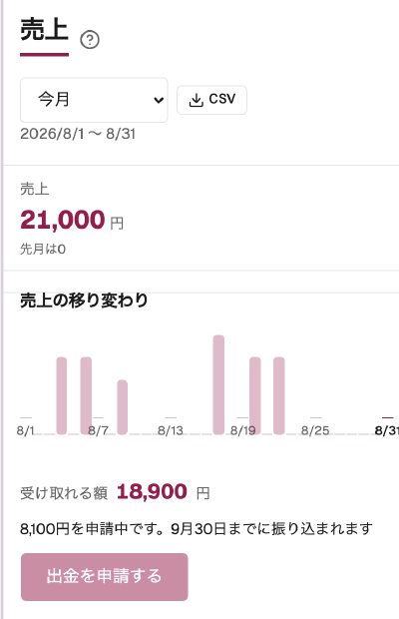Click the 8/13 axis date label
Image resolution: width=399 pixels, height=619 pixels.
171,430
